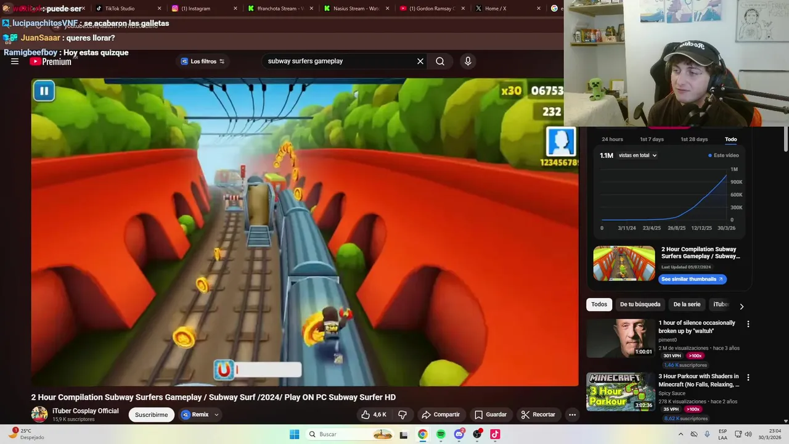
Task: Close the TikTok Studio browser tab
Action: pyautogui.click(x=160, y=9)
